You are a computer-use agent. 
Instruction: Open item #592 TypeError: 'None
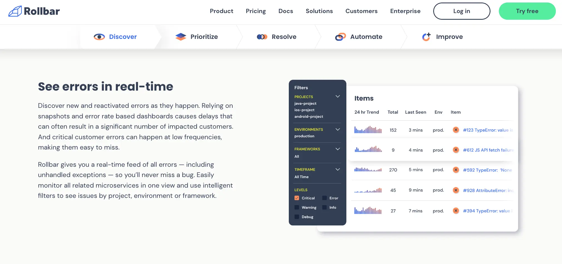click(487, 170)
